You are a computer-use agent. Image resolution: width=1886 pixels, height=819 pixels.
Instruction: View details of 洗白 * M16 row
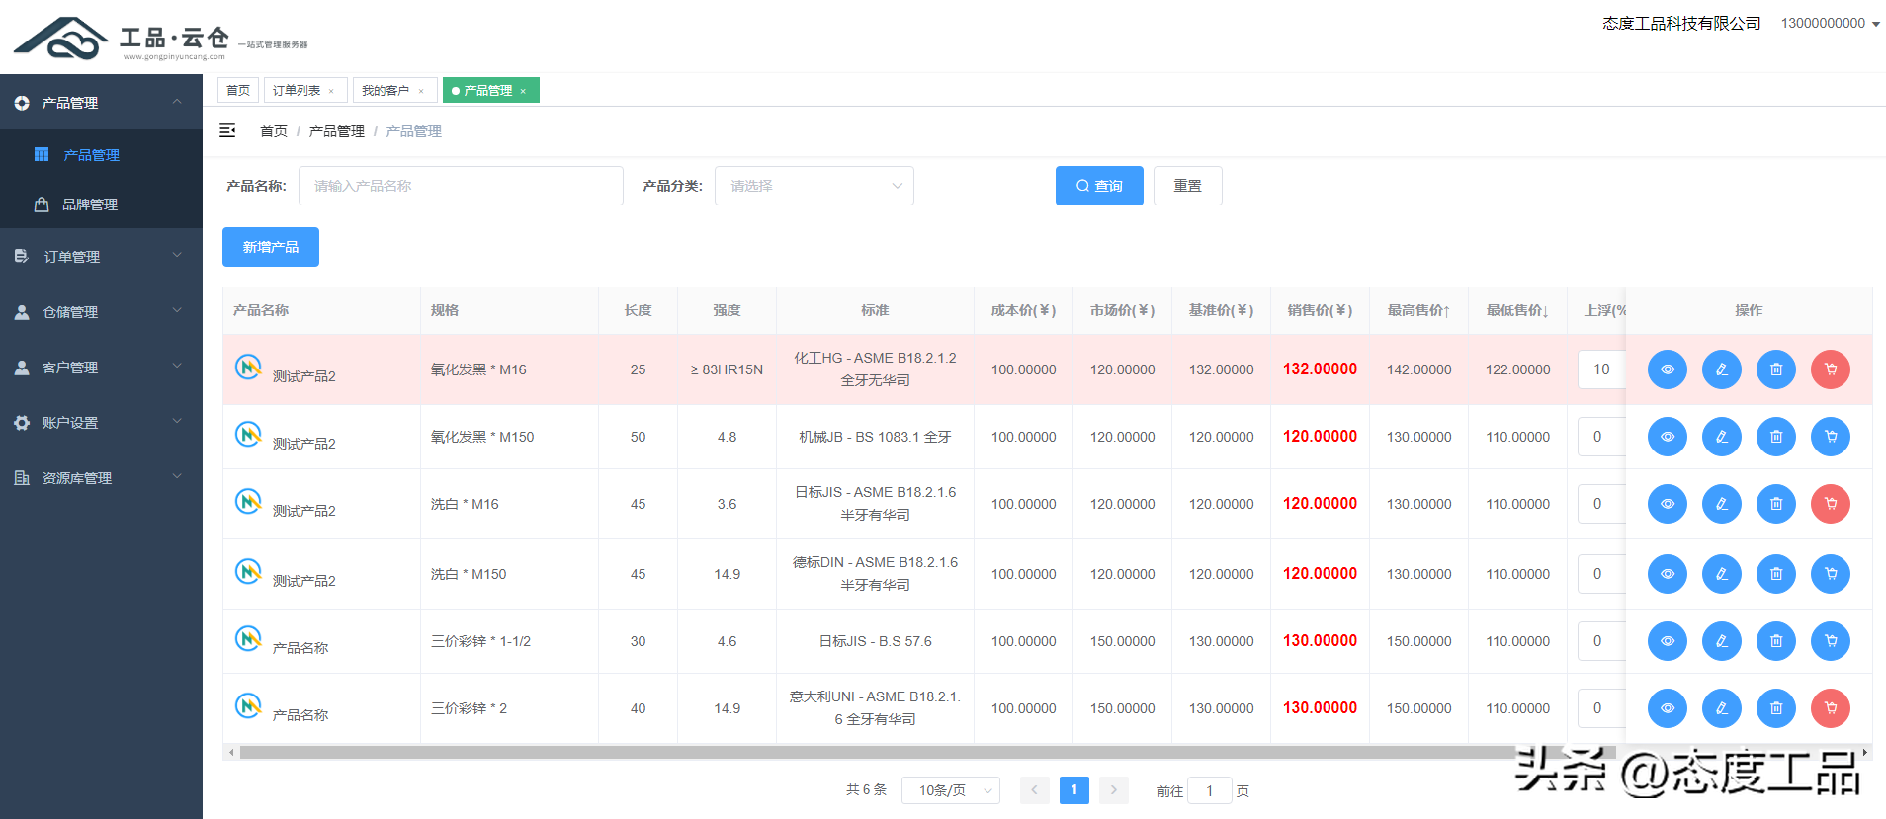[1667, 504]
